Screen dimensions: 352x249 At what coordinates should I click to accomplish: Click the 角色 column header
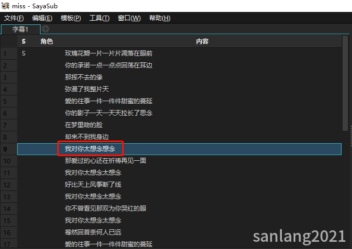[46, 41]
